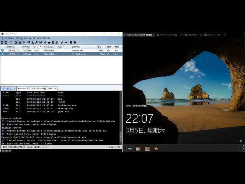Viewport: 245px width, 184px height.
Task: Switch to the 内网-单网卡 VM tab
Action: 193,35
